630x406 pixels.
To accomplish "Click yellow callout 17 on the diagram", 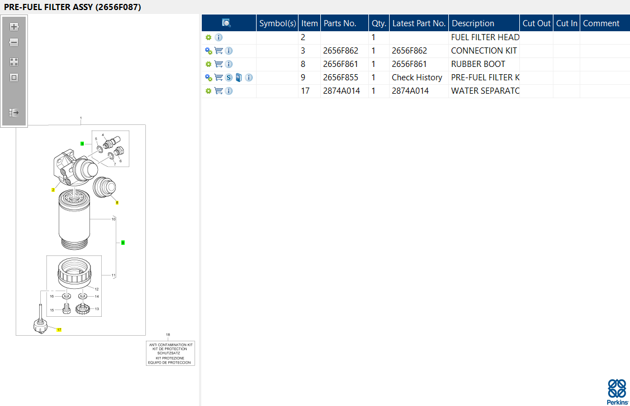I will click(59, 330).
